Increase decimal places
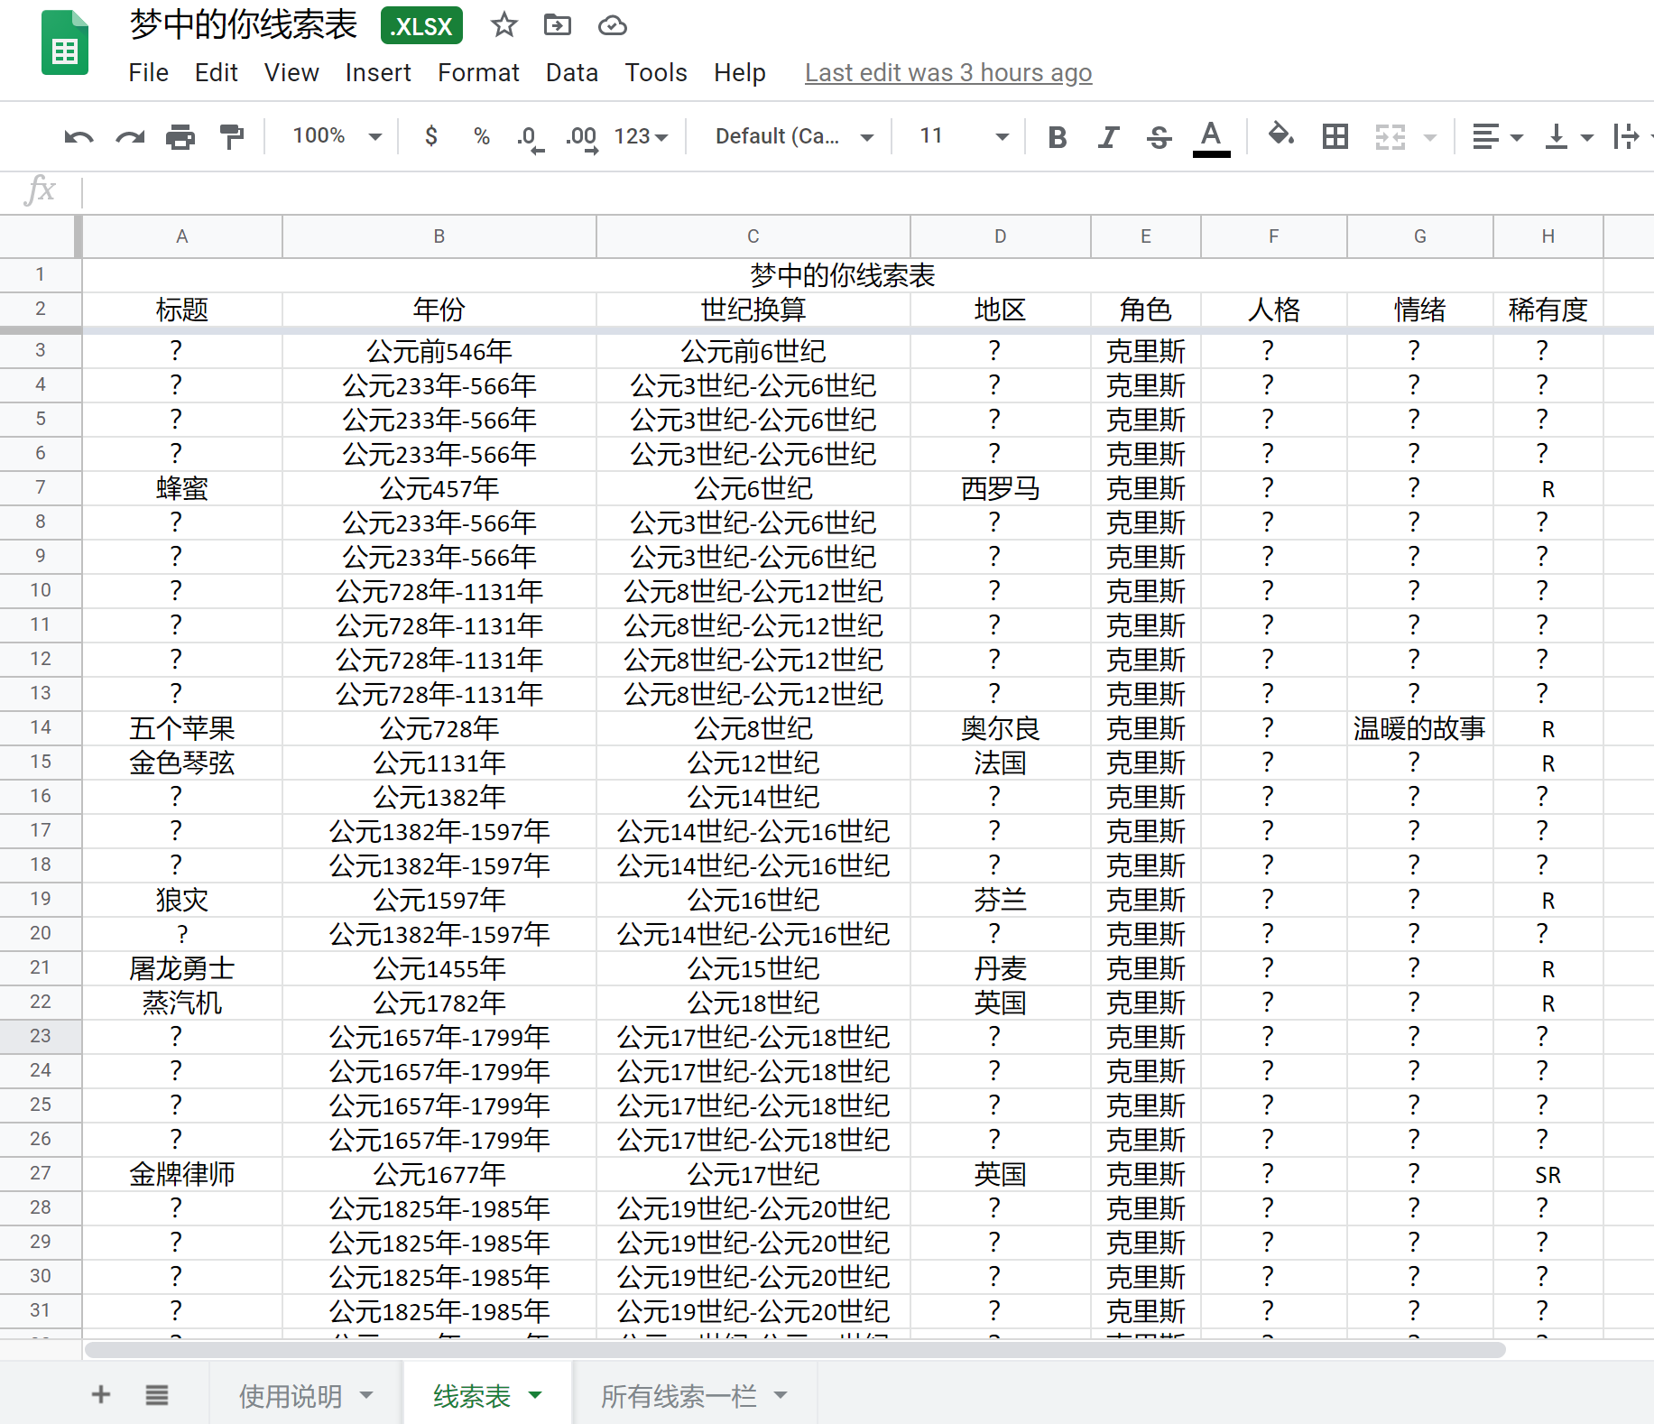Viewport: 1654px width, 1424px height. point(582,138)
